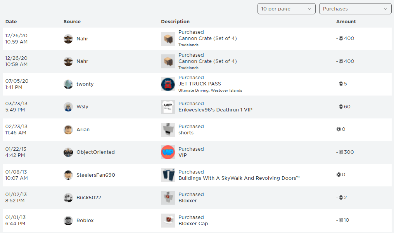
Task: Click the VIP t-shirt thumbnail for Deathrun
Action: pos(168,107)
